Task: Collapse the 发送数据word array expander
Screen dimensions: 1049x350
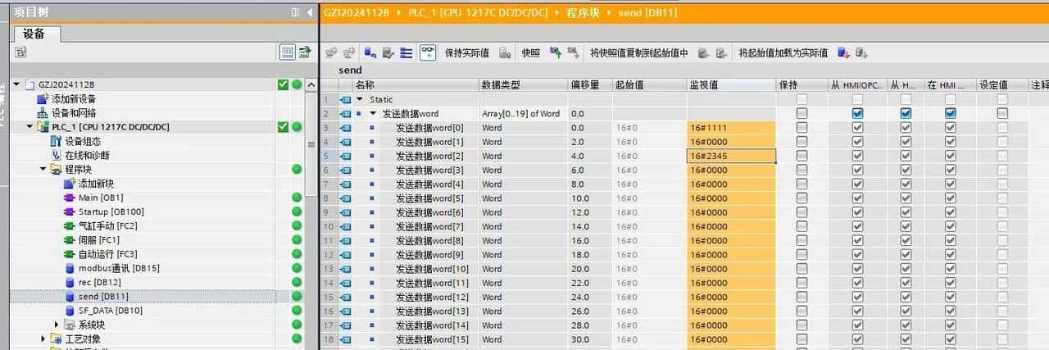Action: pos(373,114)
